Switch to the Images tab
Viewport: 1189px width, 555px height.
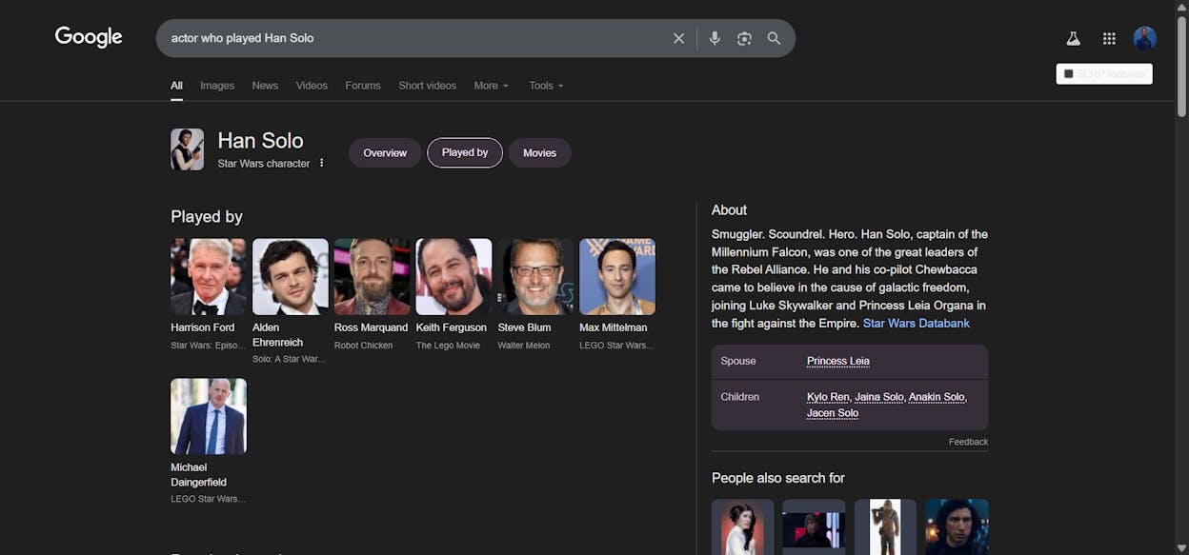(217, 86)
